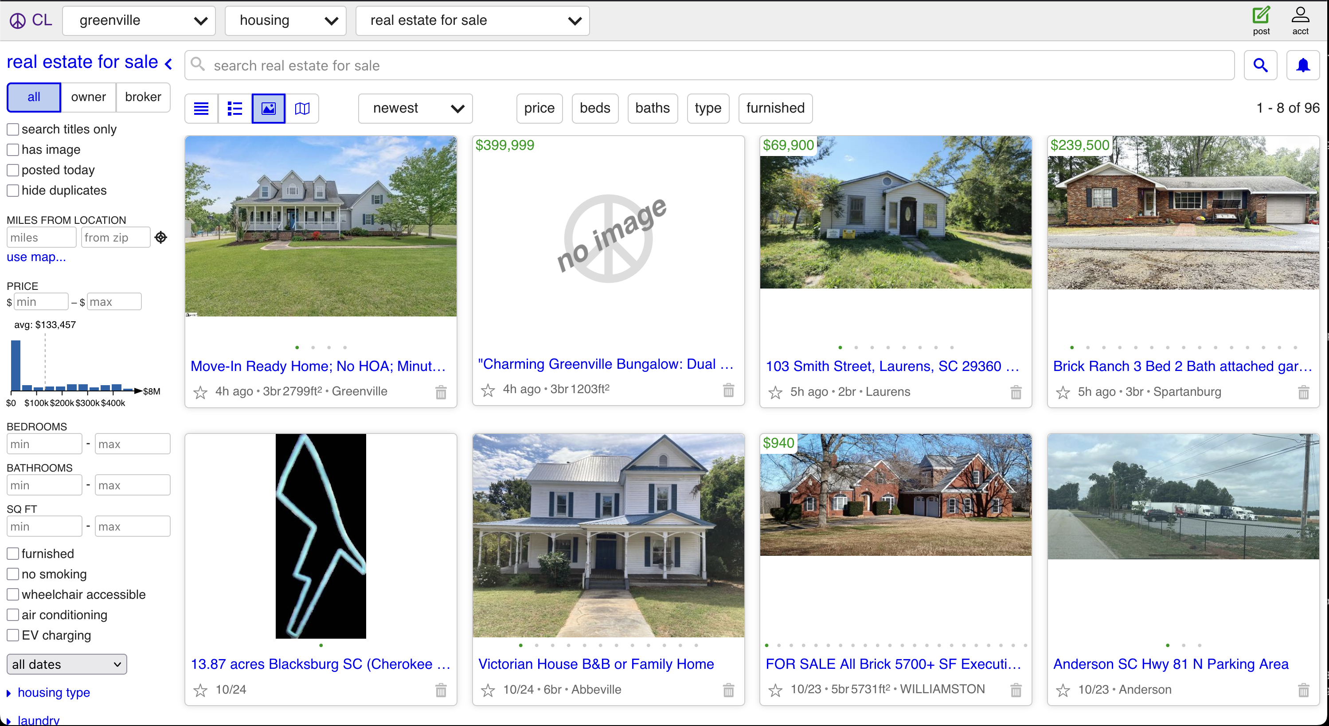
Task: Switch to the owner tab
Action: pyautogui.click(x=88, y=97)
